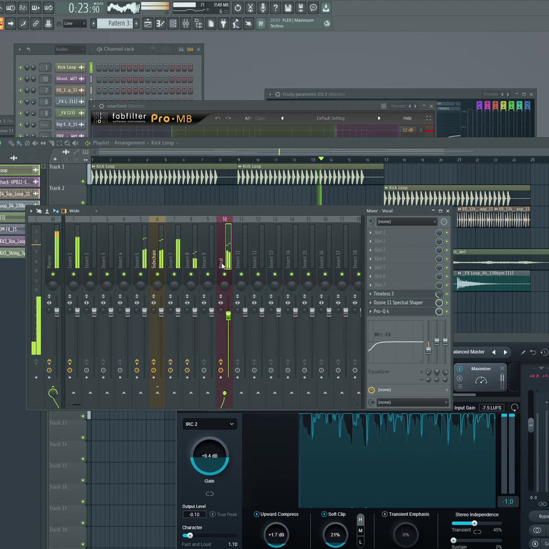The width and height of the screenshot is (549, 549).
Task: Click Playlist breadcrumb label
Action: point(101,143)
